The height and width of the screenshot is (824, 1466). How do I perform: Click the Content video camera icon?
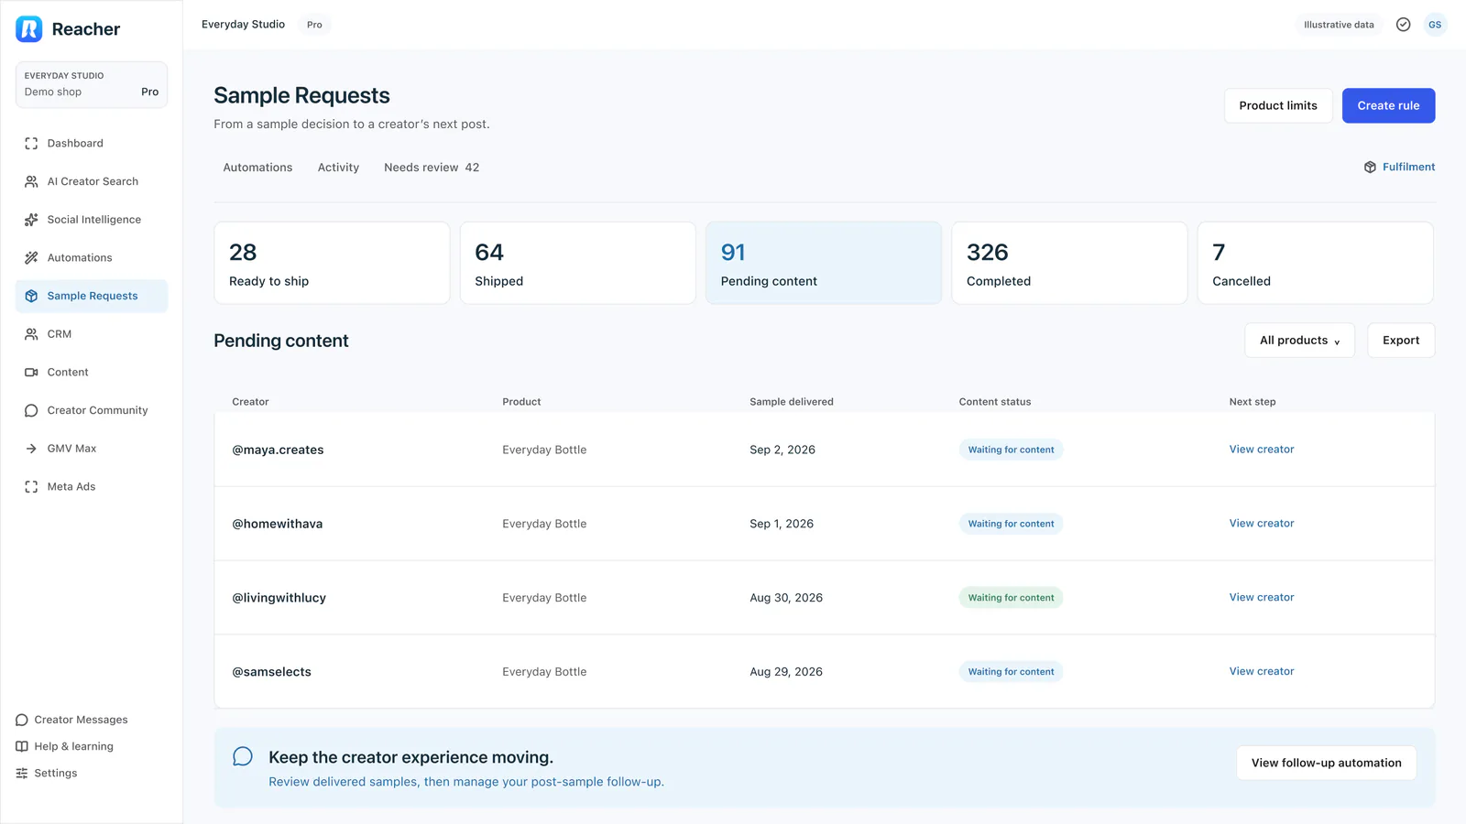(31, 373)
